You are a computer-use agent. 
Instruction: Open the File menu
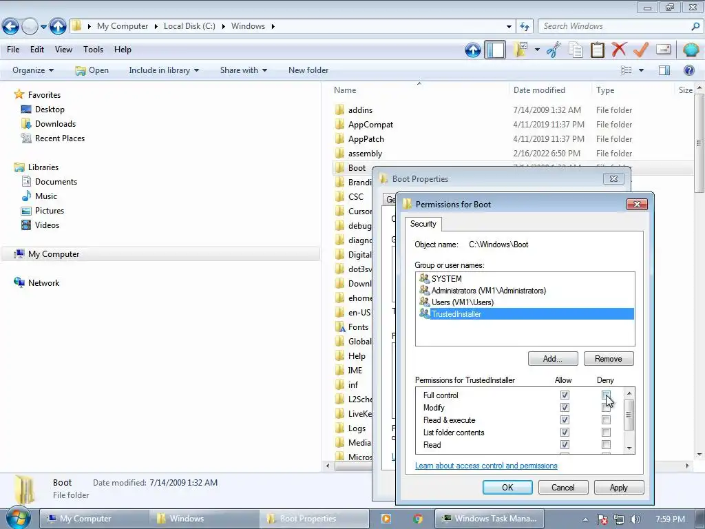pos(13,50)
